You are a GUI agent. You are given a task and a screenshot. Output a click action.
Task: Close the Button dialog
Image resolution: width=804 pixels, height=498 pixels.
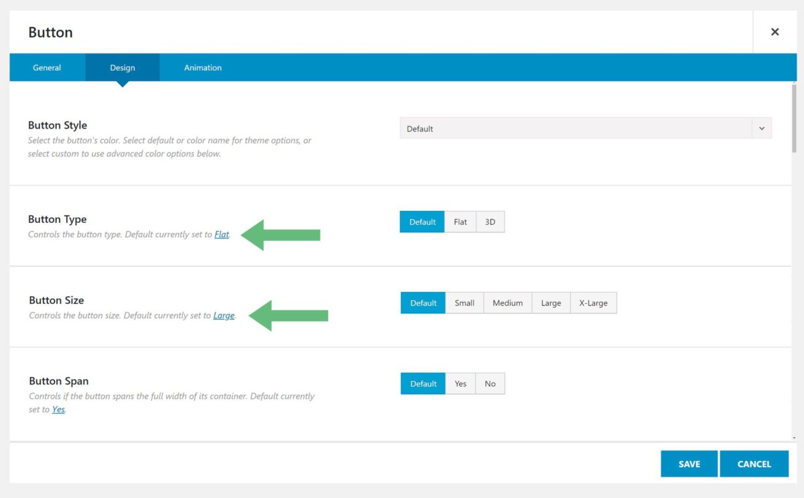tap(775, 31)
